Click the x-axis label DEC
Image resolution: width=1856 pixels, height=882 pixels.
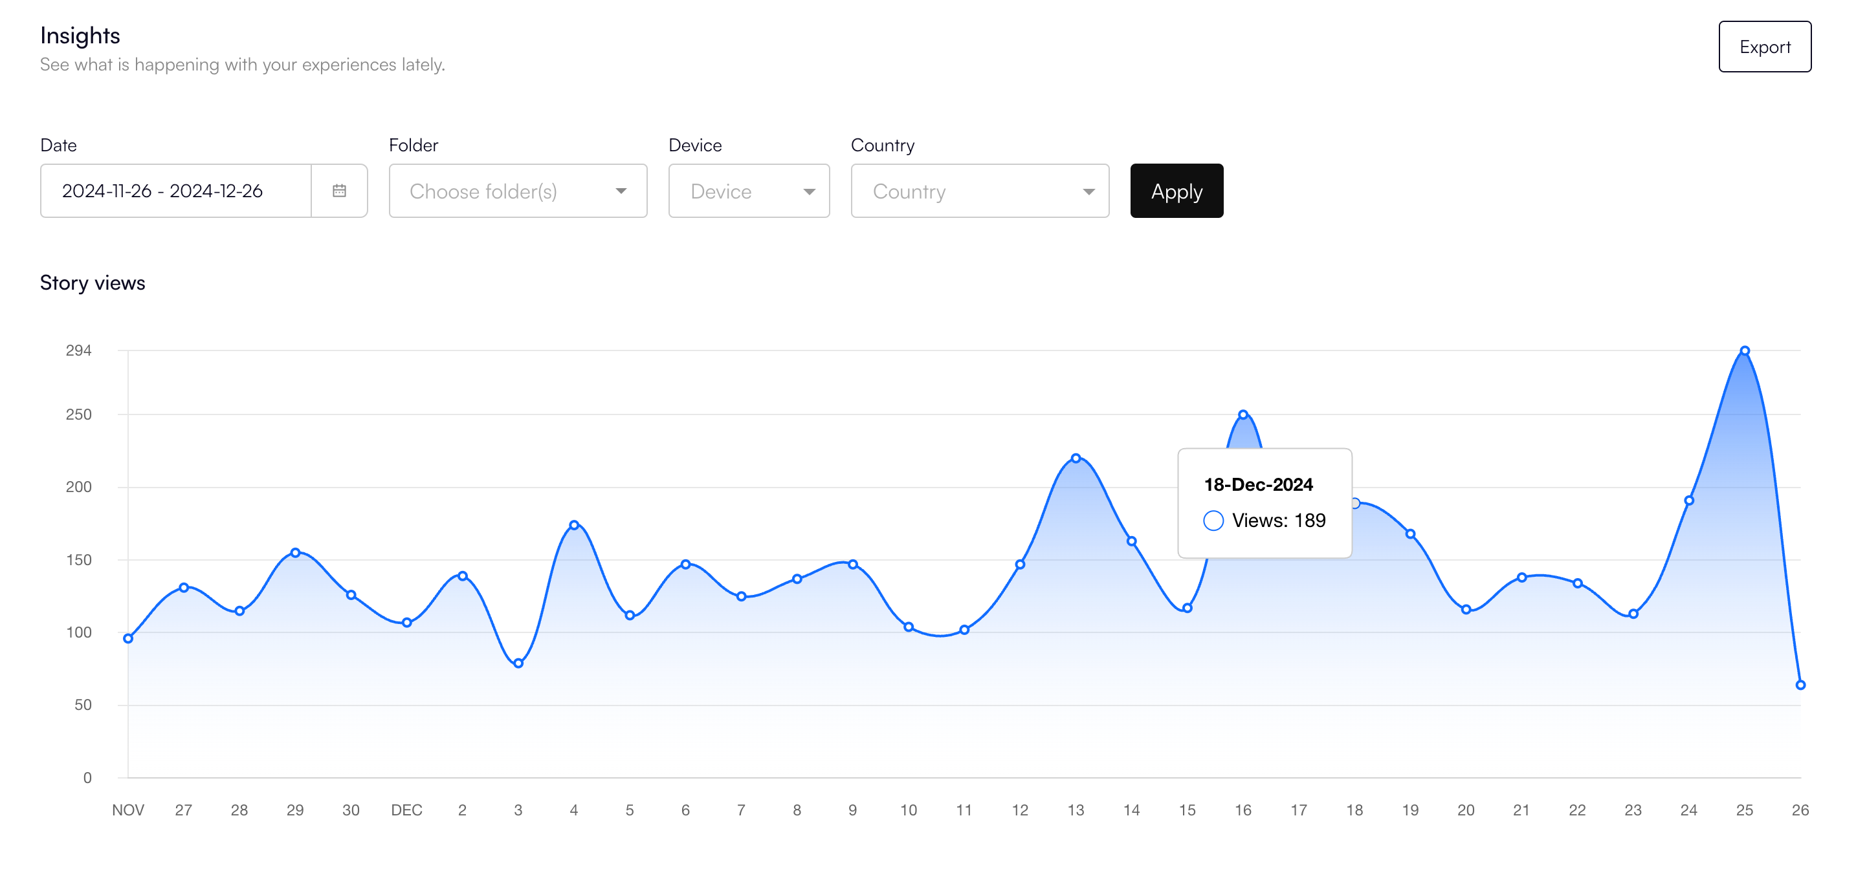406,810
